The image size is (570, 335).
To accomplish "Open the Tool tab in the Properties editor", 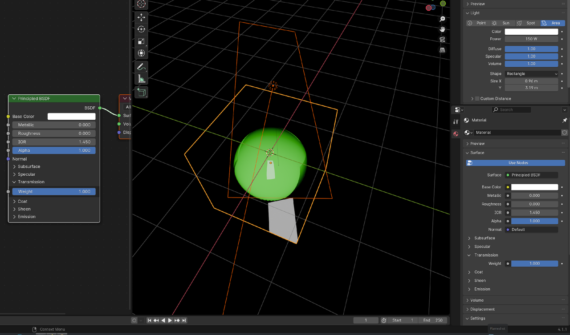I will (456, 121).
